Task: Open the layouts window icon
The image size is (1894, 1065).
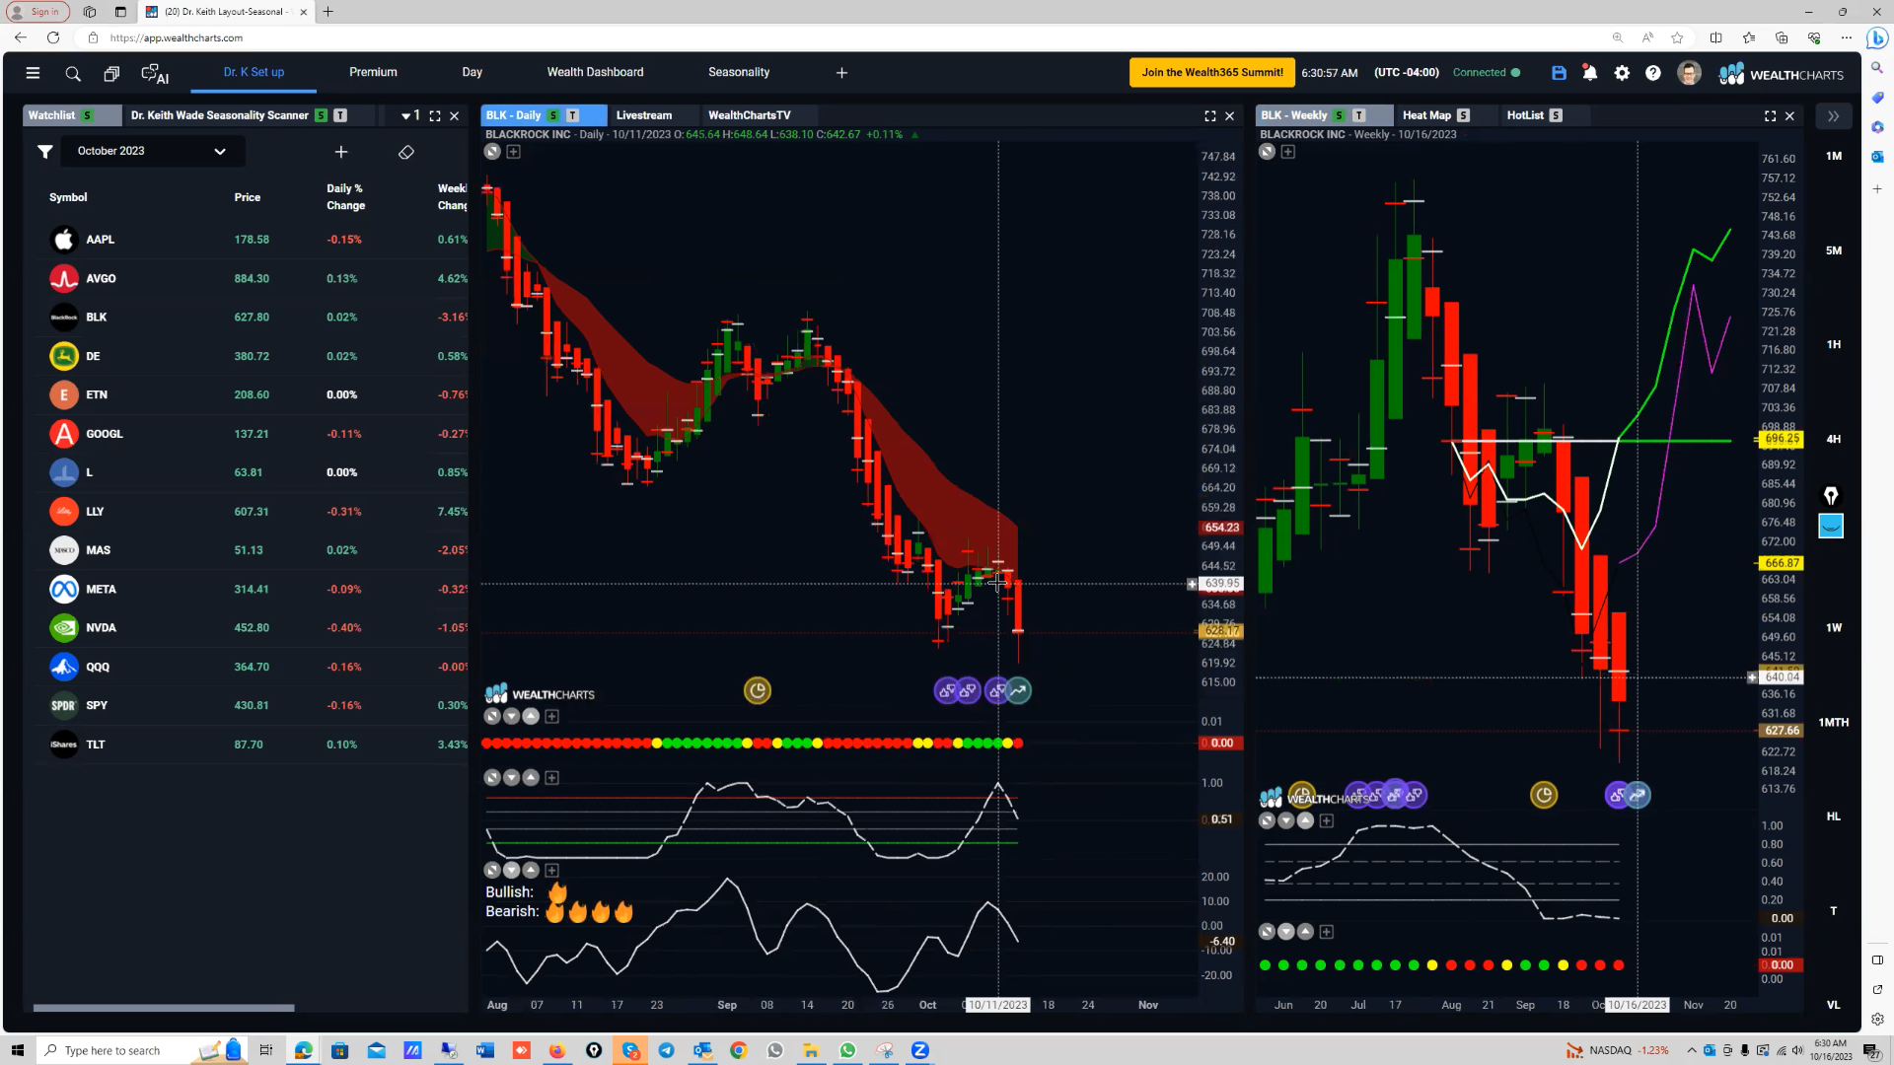Action: 111,73
